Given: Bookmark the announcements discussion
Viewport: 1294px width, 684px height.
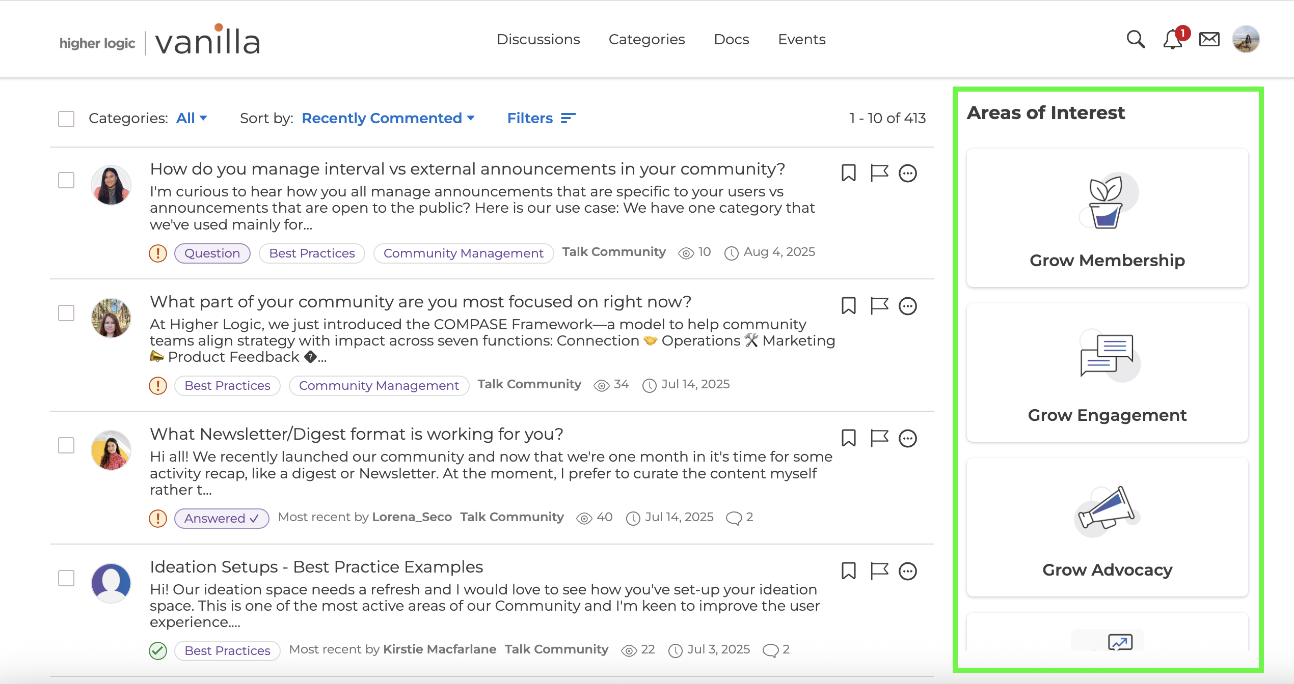Looking at the screenshot, I should point(848,173).
